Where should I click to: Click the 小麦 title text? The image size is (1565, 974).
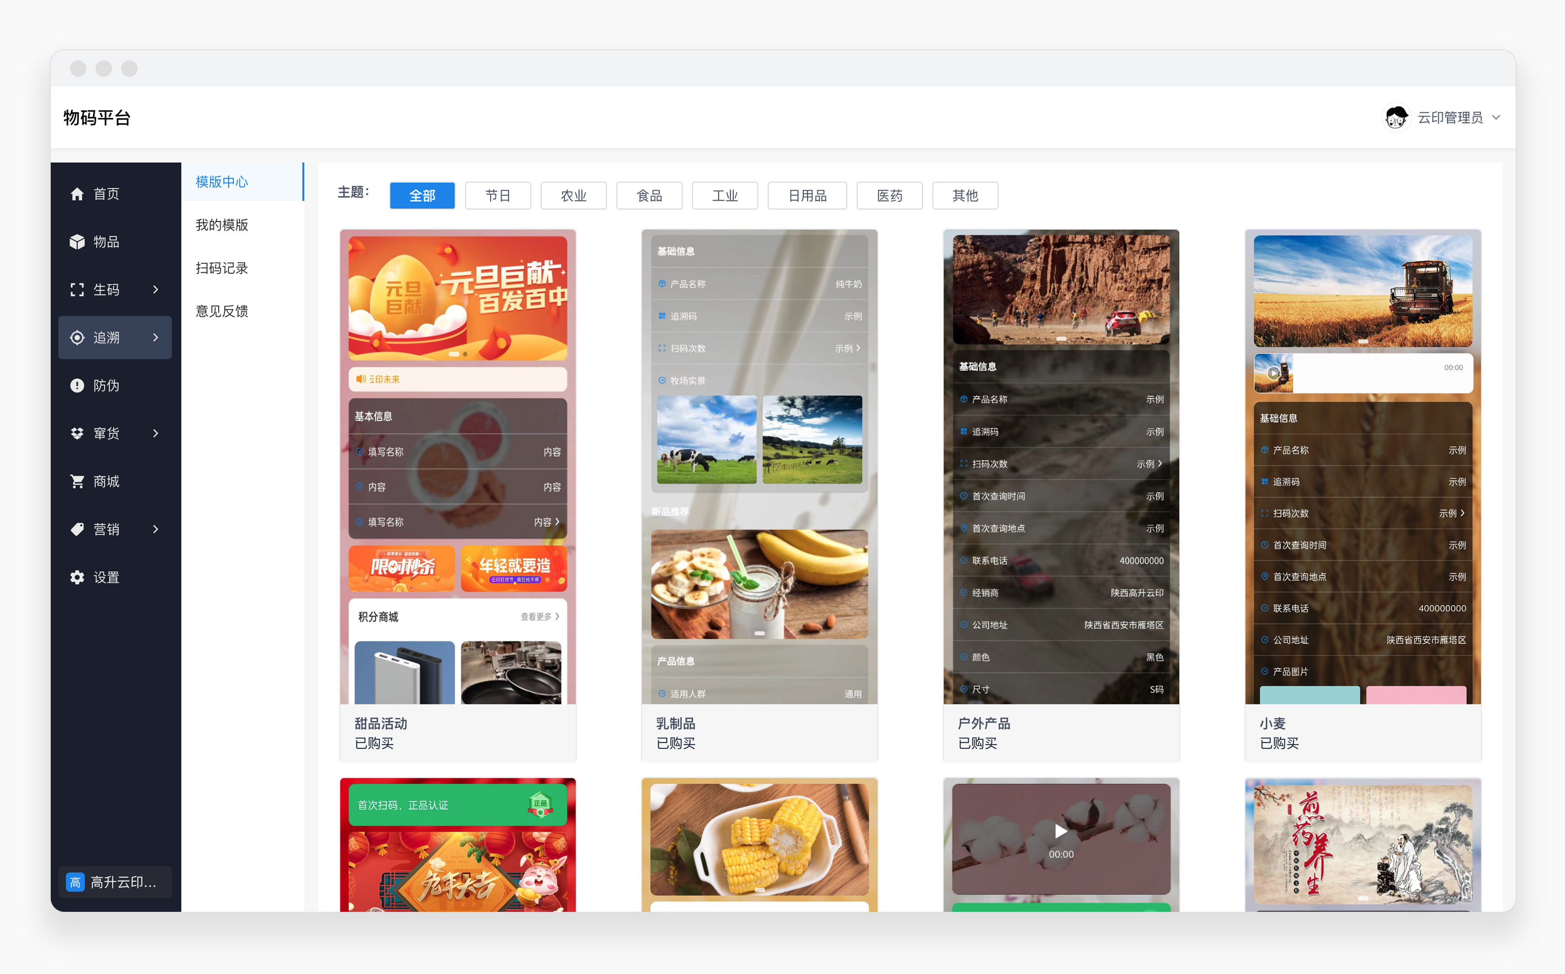pyautogui.click(x=1272, y=724)
